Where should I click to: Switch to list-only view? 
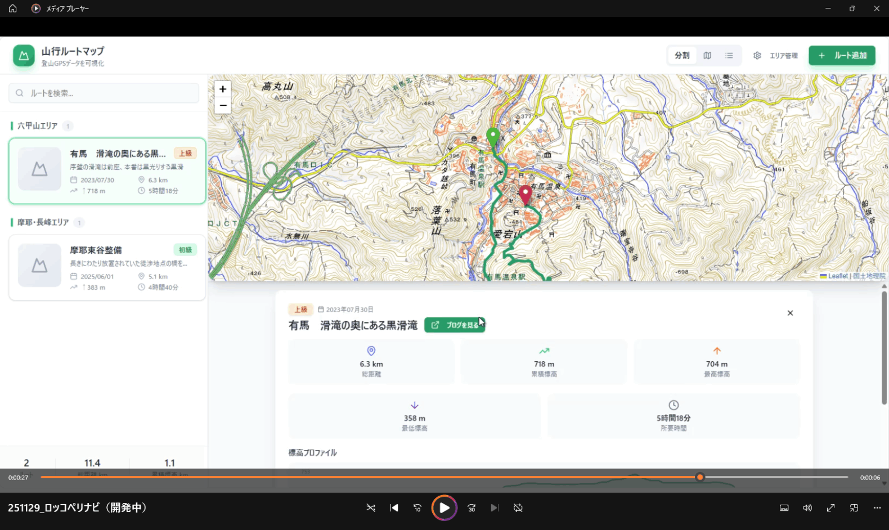(x=729, y=56)
